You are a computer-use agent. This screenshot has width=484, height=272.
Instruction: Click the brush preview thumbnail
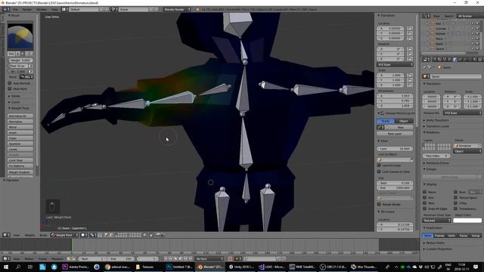coord(20,37)
